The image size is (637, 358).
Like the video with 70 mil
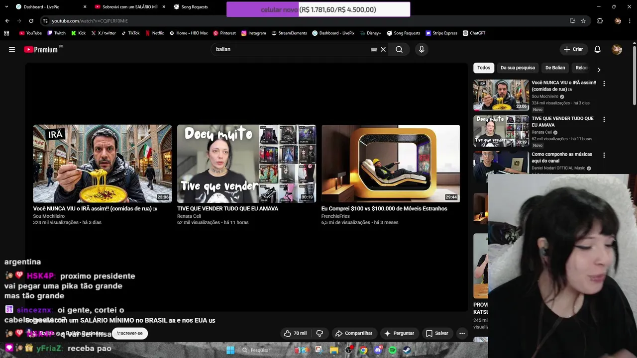(295, 333)
